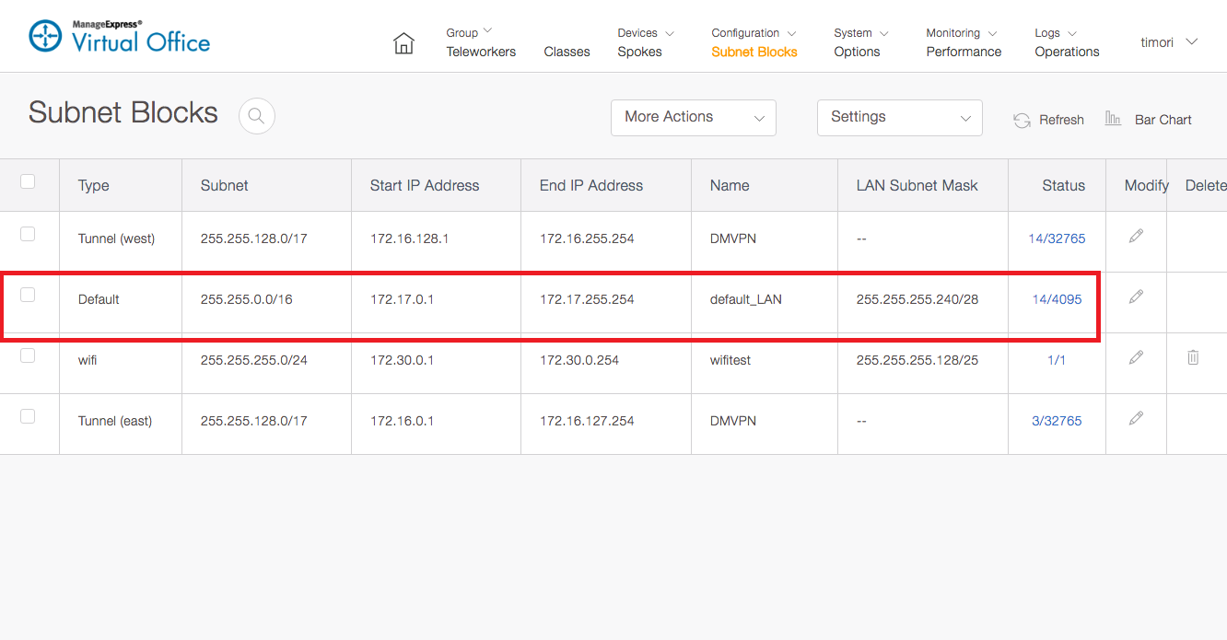This screenshot has width=1227, height=640.
Task: Select Subnet Blocks menu item
Action: pyautogui.click(x=754, y=52)
